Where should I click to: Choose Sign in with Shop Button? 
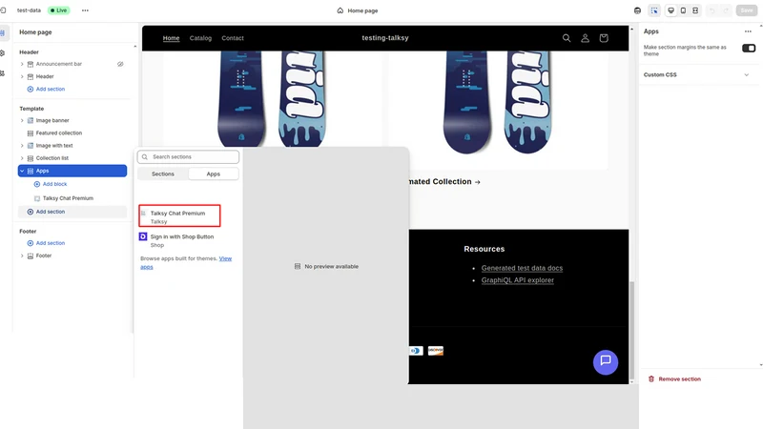[x=182, y=240]
